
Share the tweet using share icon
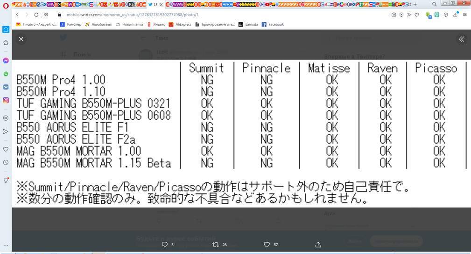pyautogui.click(x=318, y=244)
